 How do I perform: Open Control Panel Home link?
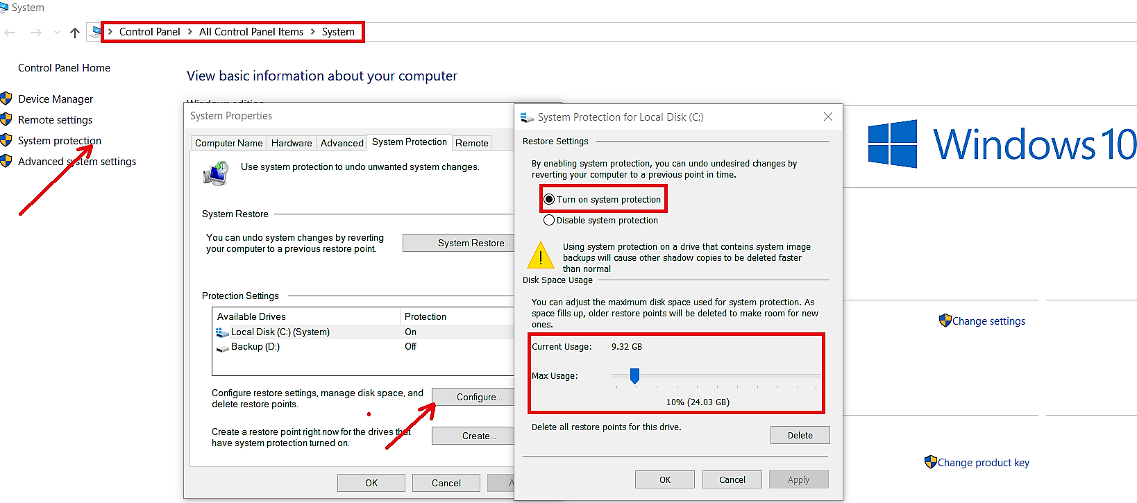tap(64, 67)
